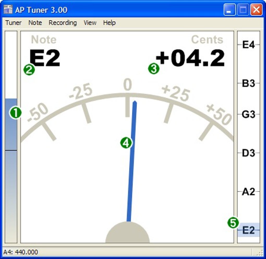Image resolution: width=266 pixels, height=259 pixels.
Task: Open the Help menu
Action: pyautogui.click(x=109, y=23)
